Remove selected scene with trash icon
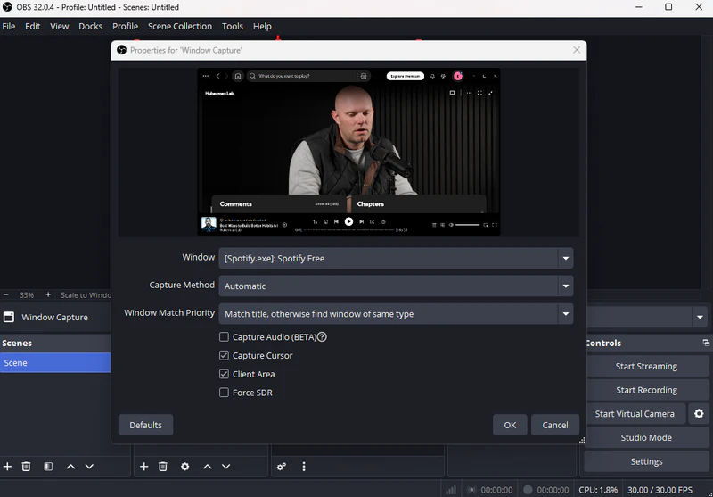 [27, 467]
